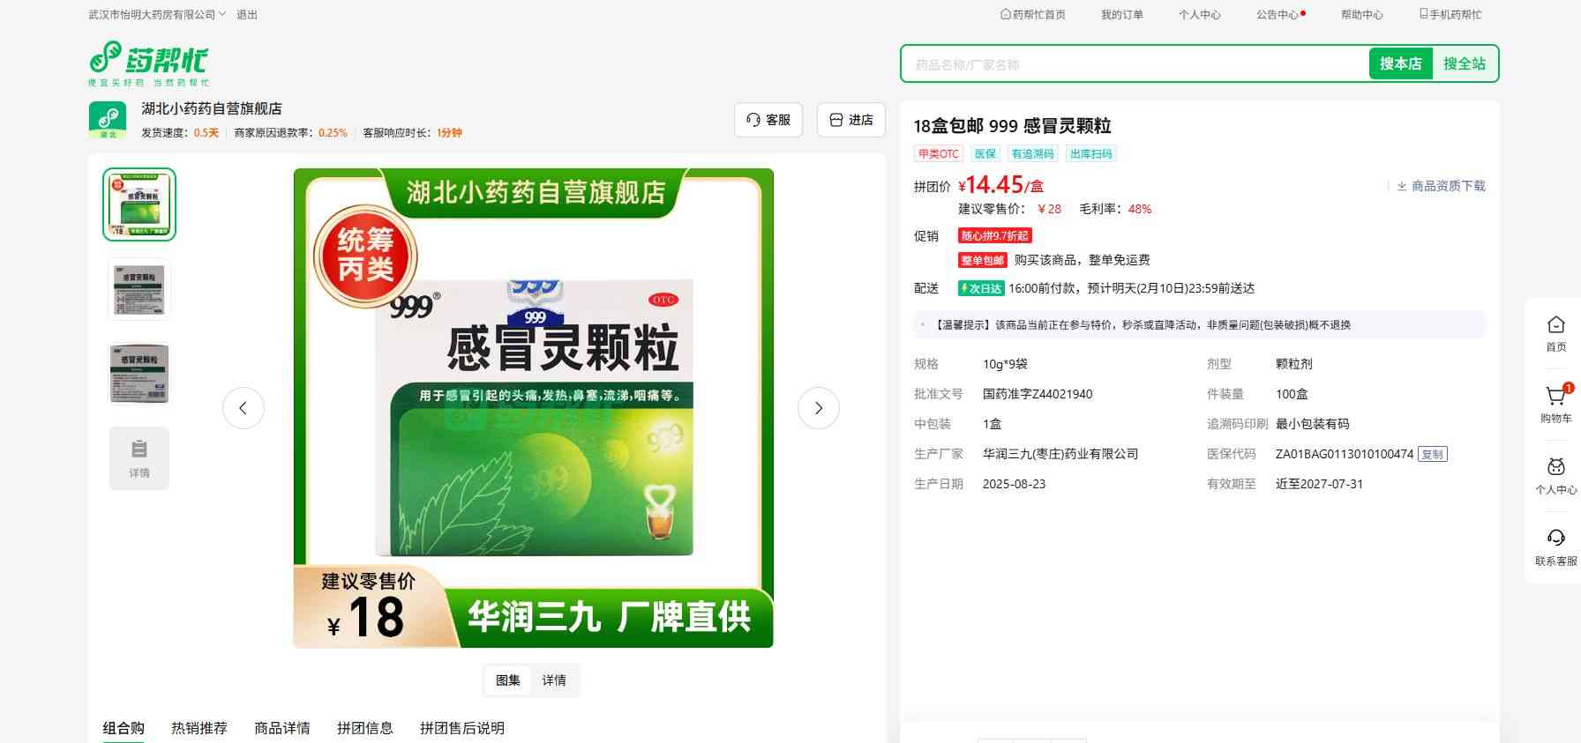Viewport: 1581px width, 743px height.
Task: Focus the medicine name search field
Action: click(1134, 64)
